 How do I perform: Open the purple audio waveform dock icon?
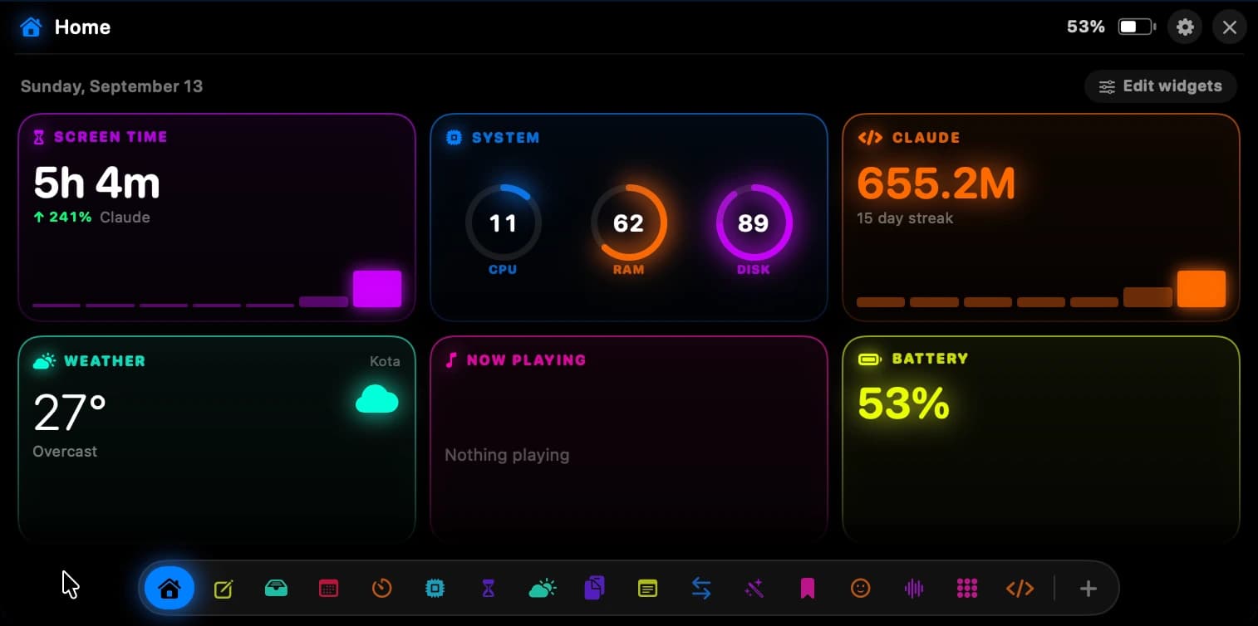coord(914,589)
